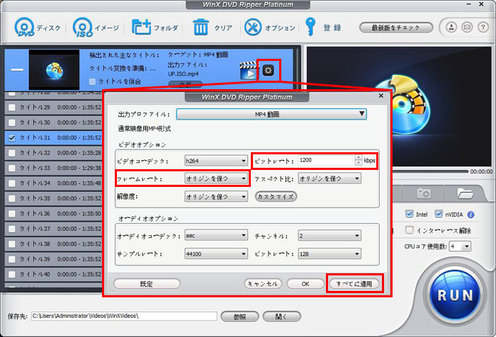
Task: Show hardware acceleration info icon
Action: point(470,215)
